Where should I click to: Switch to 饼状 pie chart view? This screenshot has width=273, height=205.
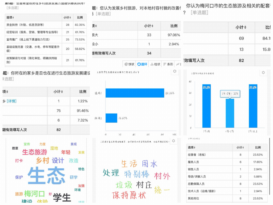[129, 64]
